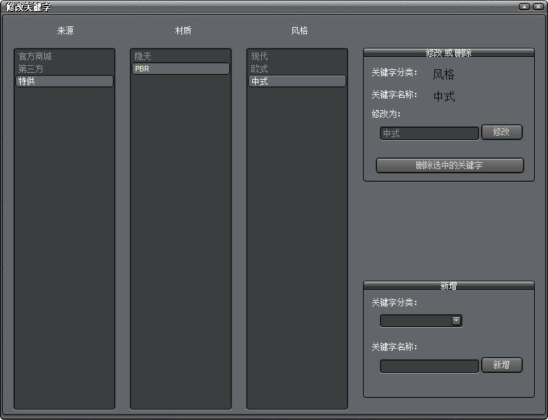Click the 新增 panel header

tap(449, 286)
